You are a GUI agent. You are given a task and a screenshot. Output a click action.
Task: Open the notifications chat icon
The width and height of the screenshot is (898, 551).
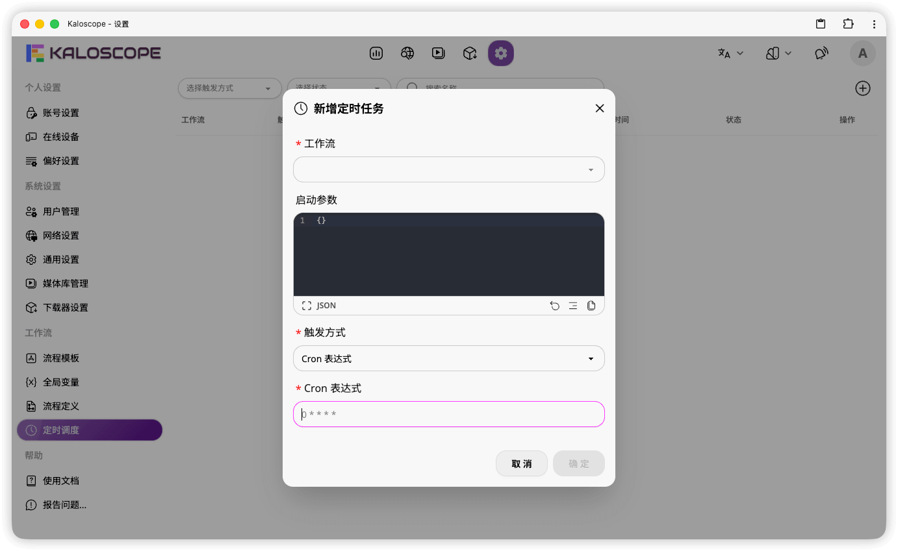pos(822,53)
